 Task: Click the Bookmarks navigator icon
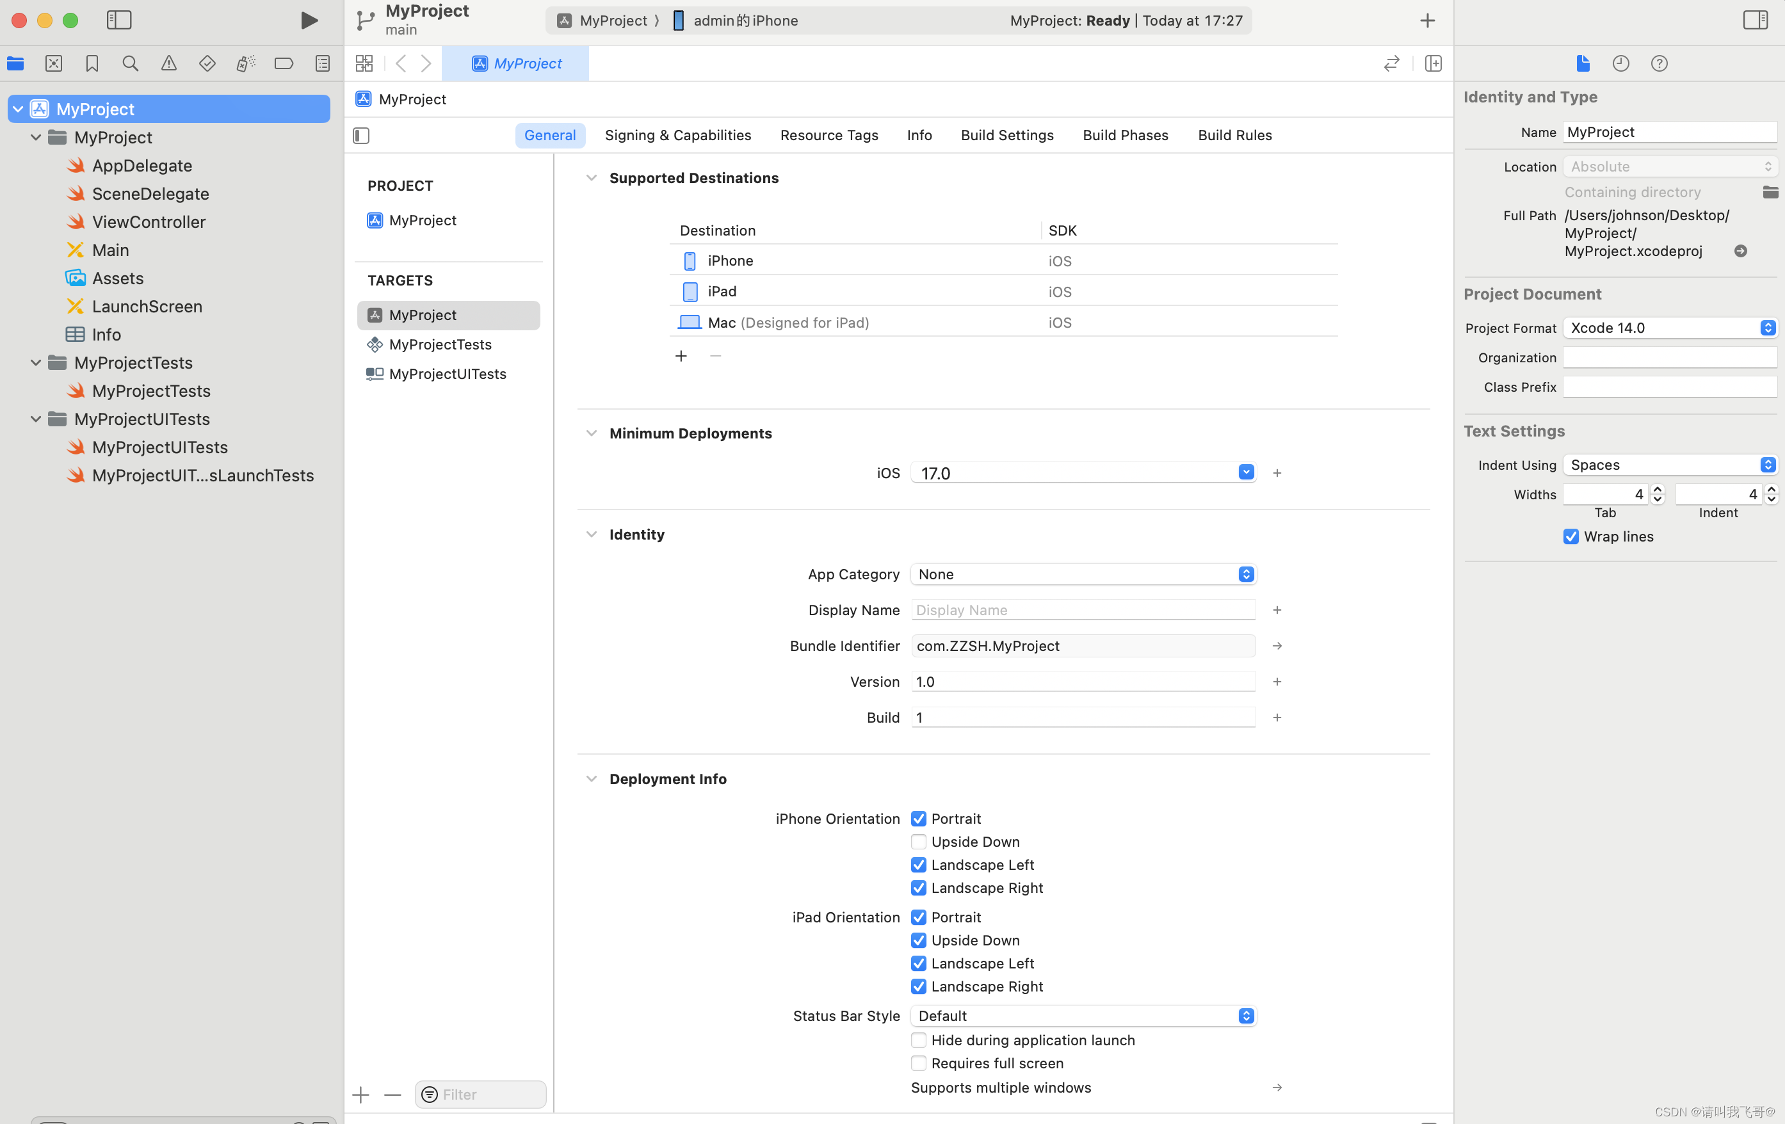click(92, 63)
